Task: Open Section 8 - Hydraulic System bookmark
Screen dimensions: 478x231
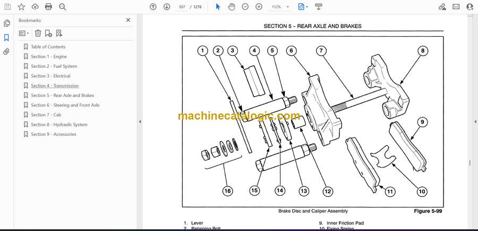Action: click(x=59, y=125)
